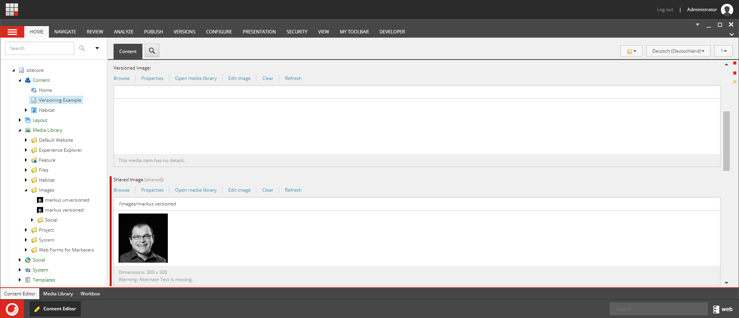Screen dimensions: 739x318
Task: Select Versioning Example tree item
Action: (x=56, y=100)
